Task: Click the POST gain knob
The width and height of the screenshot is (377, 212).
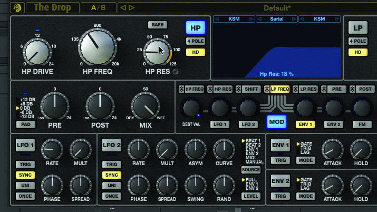Action: (100, 106)
